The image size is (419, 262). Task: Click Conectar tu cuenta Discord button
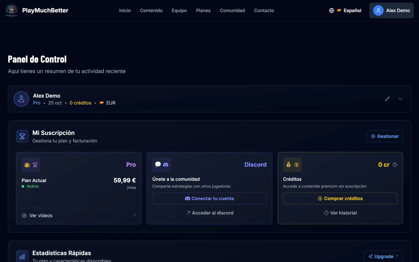[210, 198]
